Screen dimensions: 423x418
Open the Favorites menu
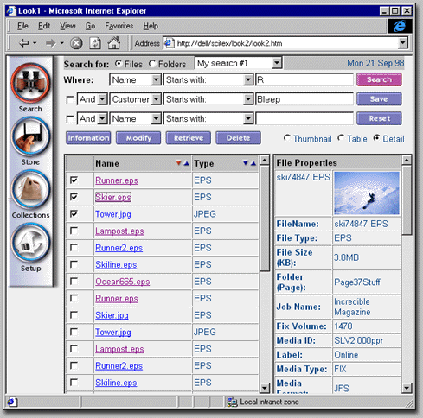(119, 26)
